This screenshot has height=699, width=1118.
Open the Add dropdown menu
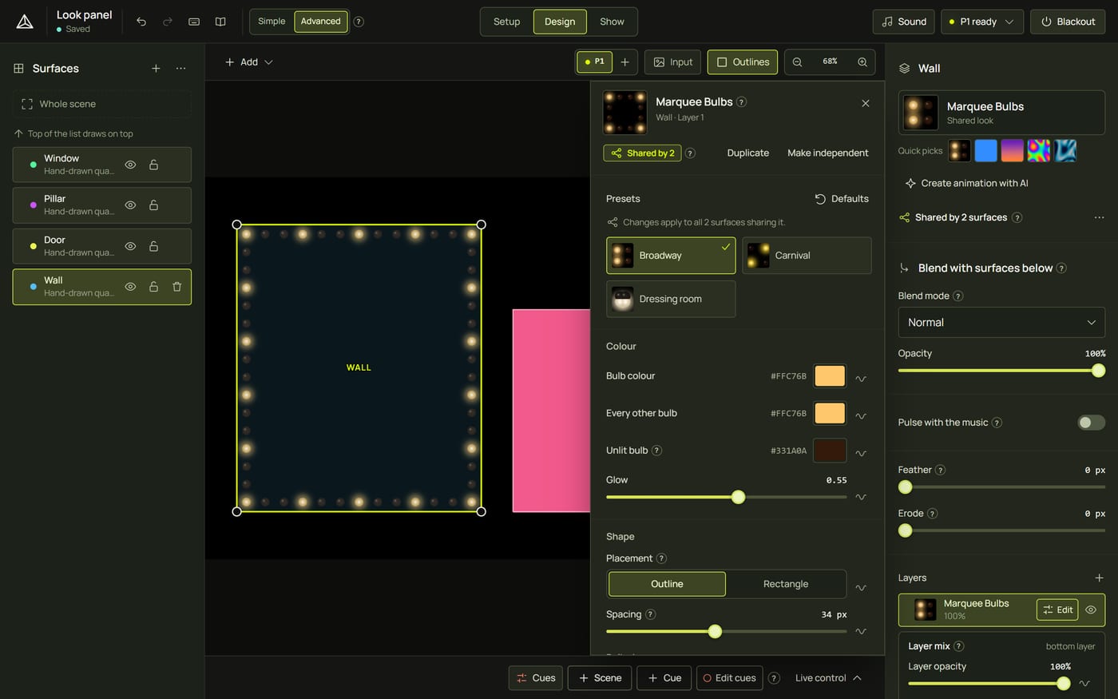(x=249, y=62)
